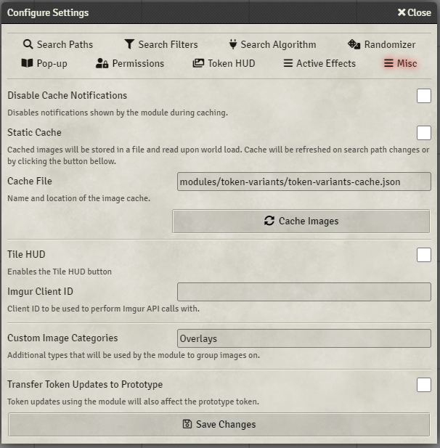The image size is (440, 448).
Task: Click the bars icon beside Active Effects
Action: [288, 63]
